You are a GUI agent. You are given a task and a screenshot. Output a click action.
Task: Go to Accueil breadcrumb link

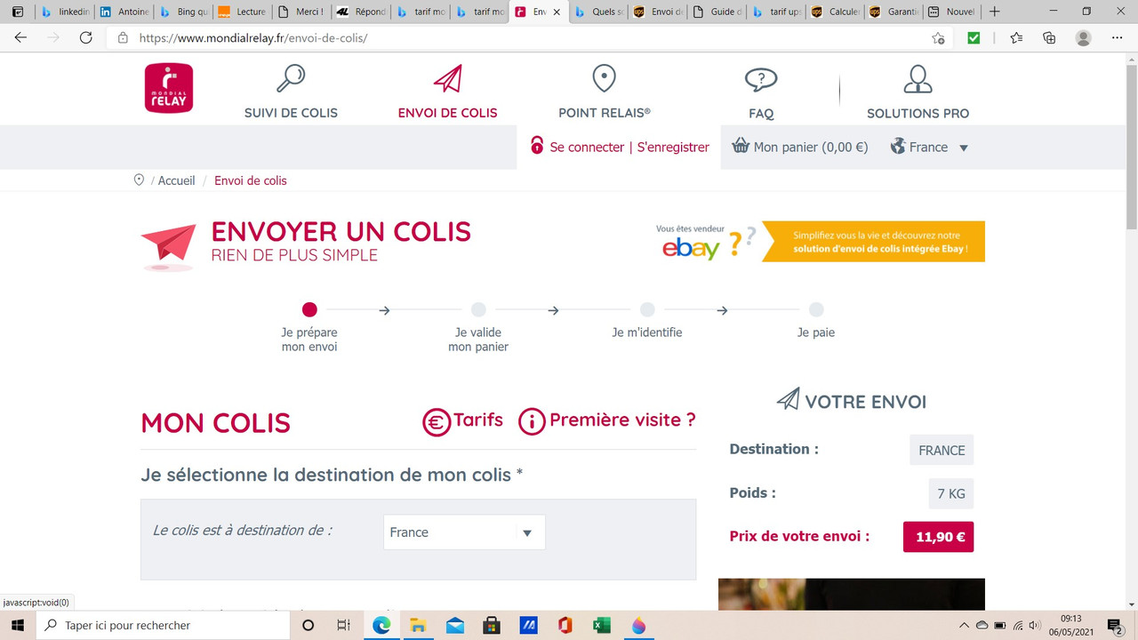(x=176, y=180)
